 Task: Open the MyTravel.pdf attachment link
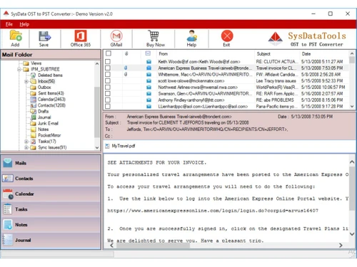124,146
